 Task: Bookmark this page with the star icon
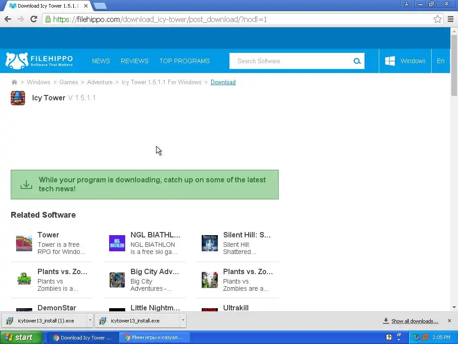pyautogui.click(x=437, y=19)
